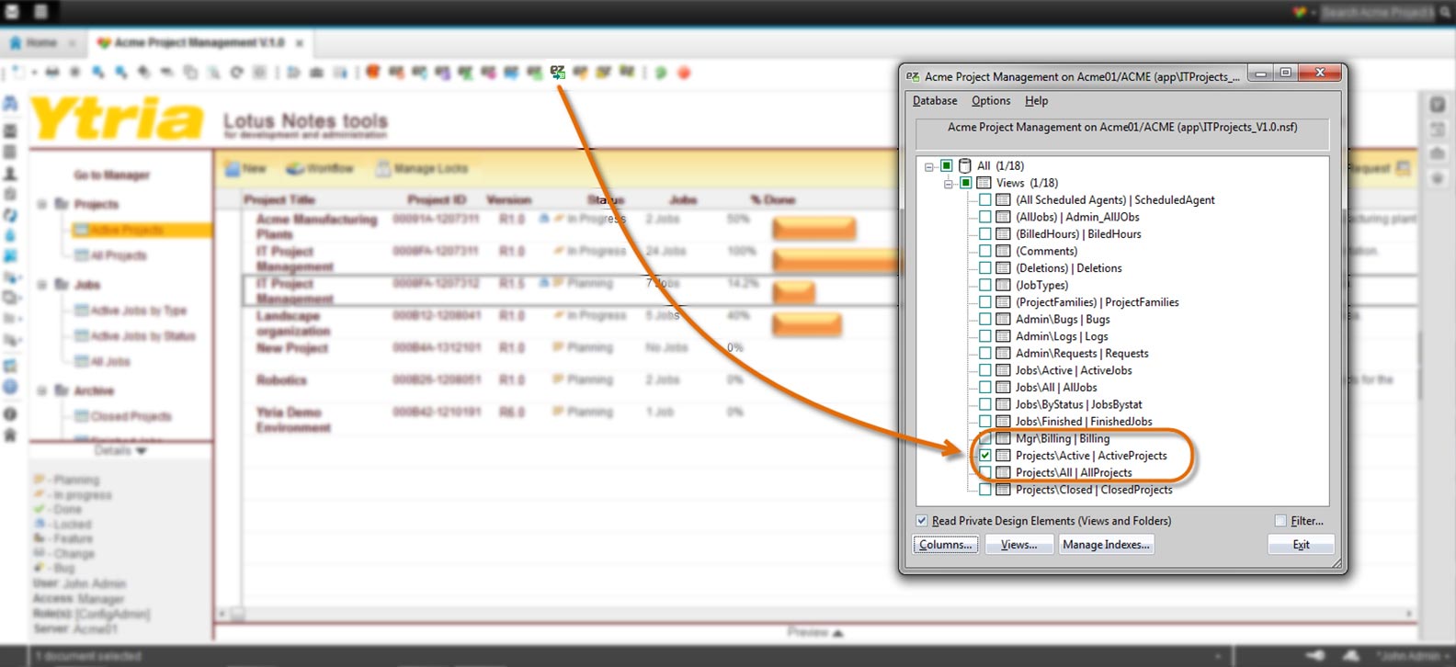Viewport: 1456px width, 667px height.
Task: Click the view icon of Jobs\All | AllJobs
Action: coord(1003,387)
